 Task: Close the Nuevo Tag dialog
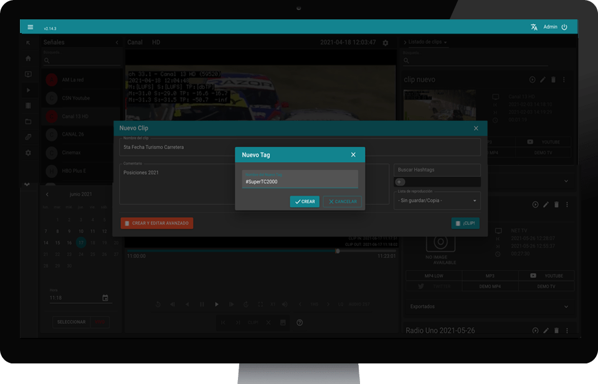coord(353,155)
